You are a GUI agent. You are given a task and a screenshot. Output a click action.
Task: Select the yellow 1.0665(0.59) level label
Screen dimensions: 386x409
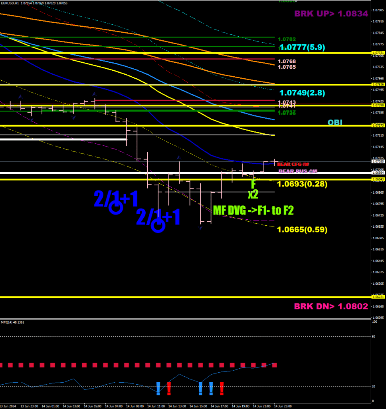302,230
